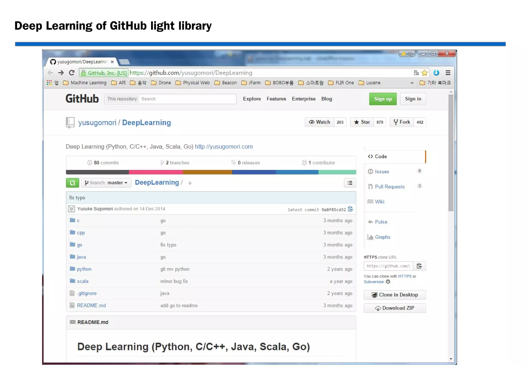527x365 pixels.
Task: Expand the branch: master dropdown
Action: point(106,183)
